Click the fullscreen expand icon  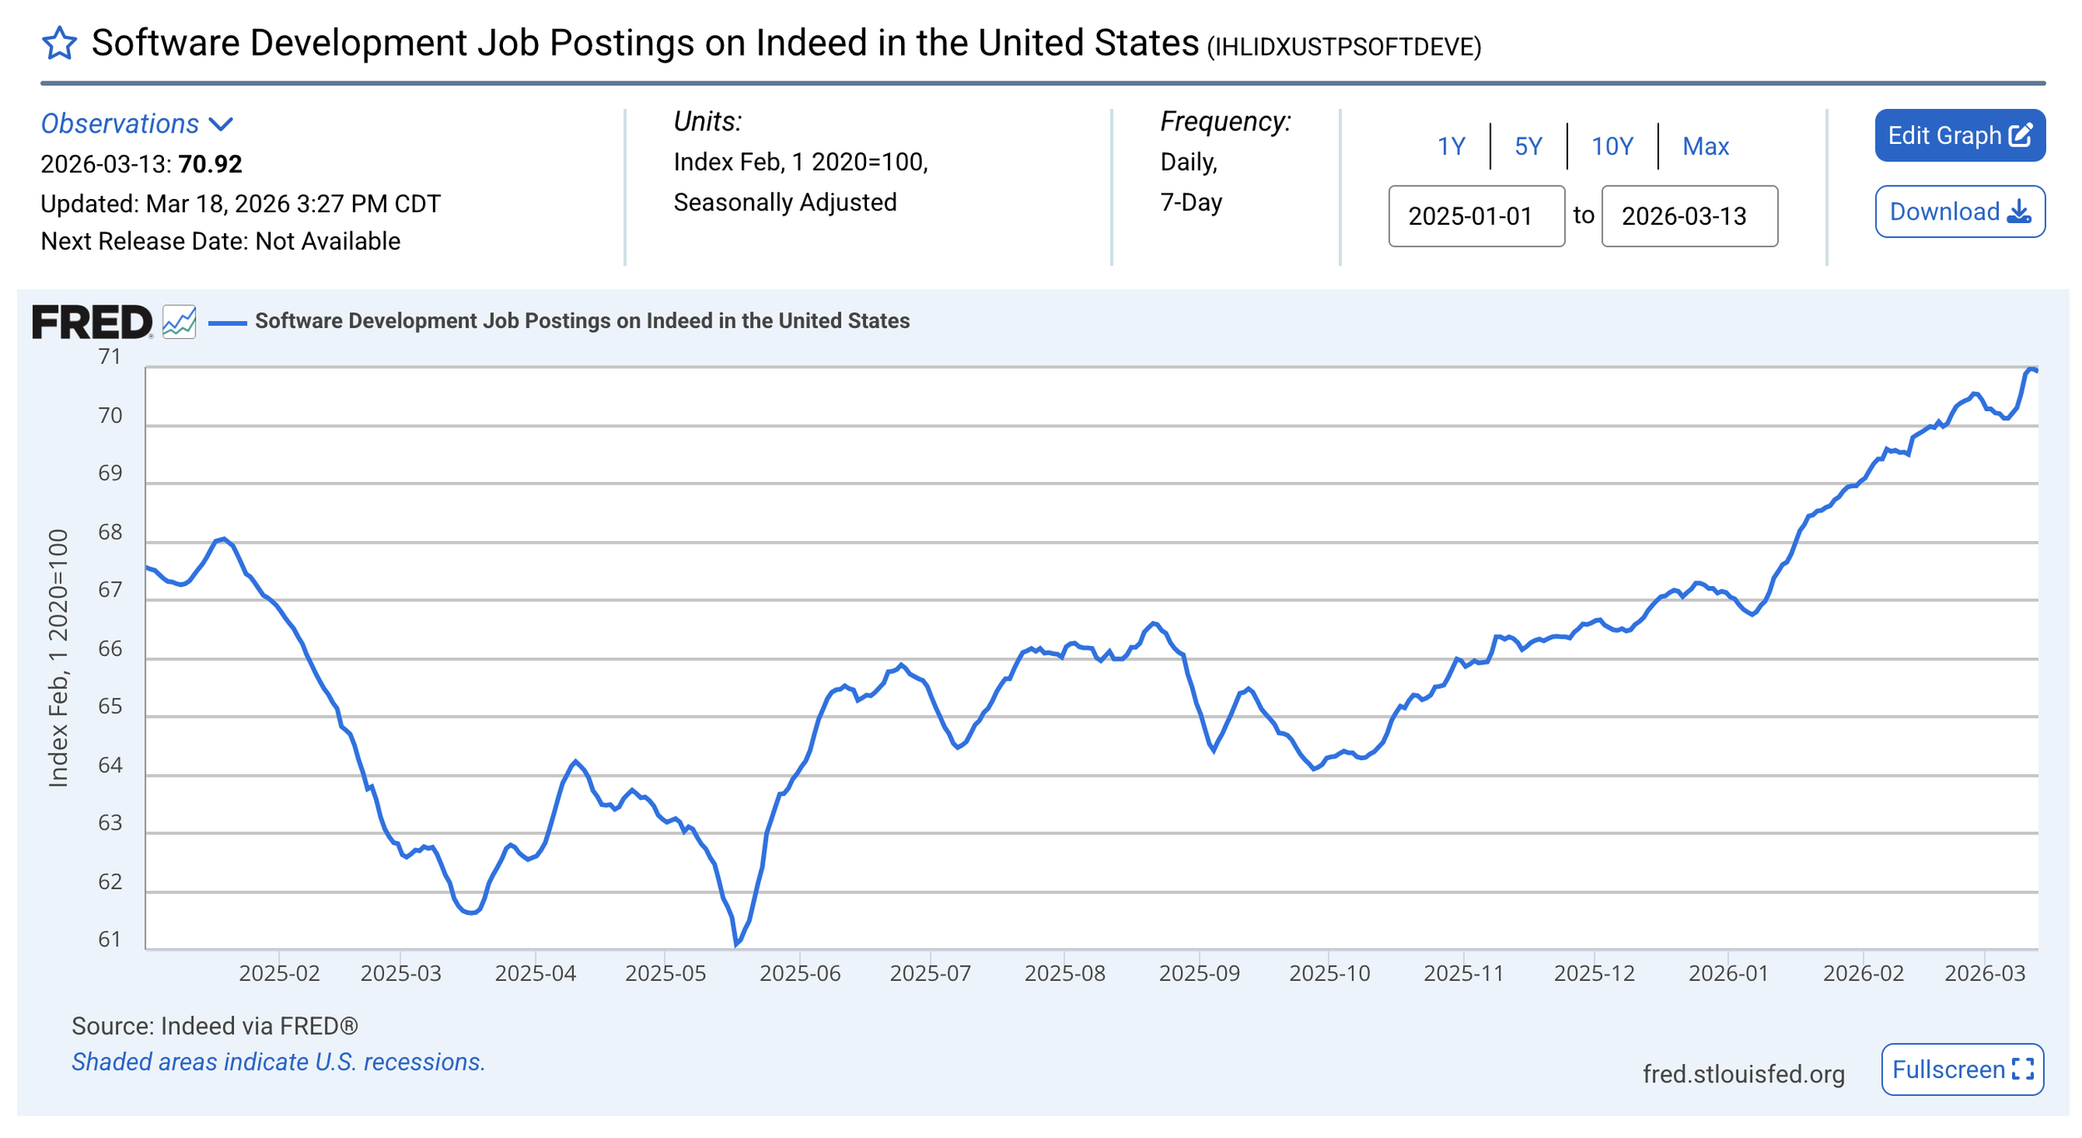coord(2023,1069)
